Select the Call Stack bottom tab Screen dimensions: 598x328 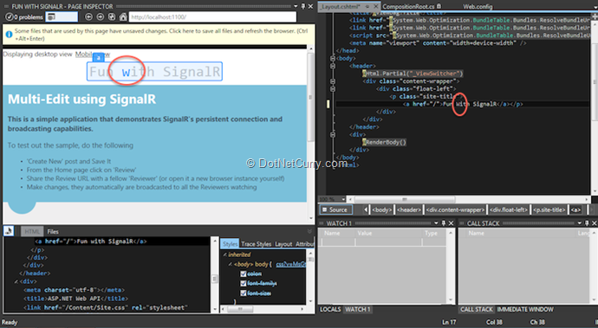coord(477,309)
